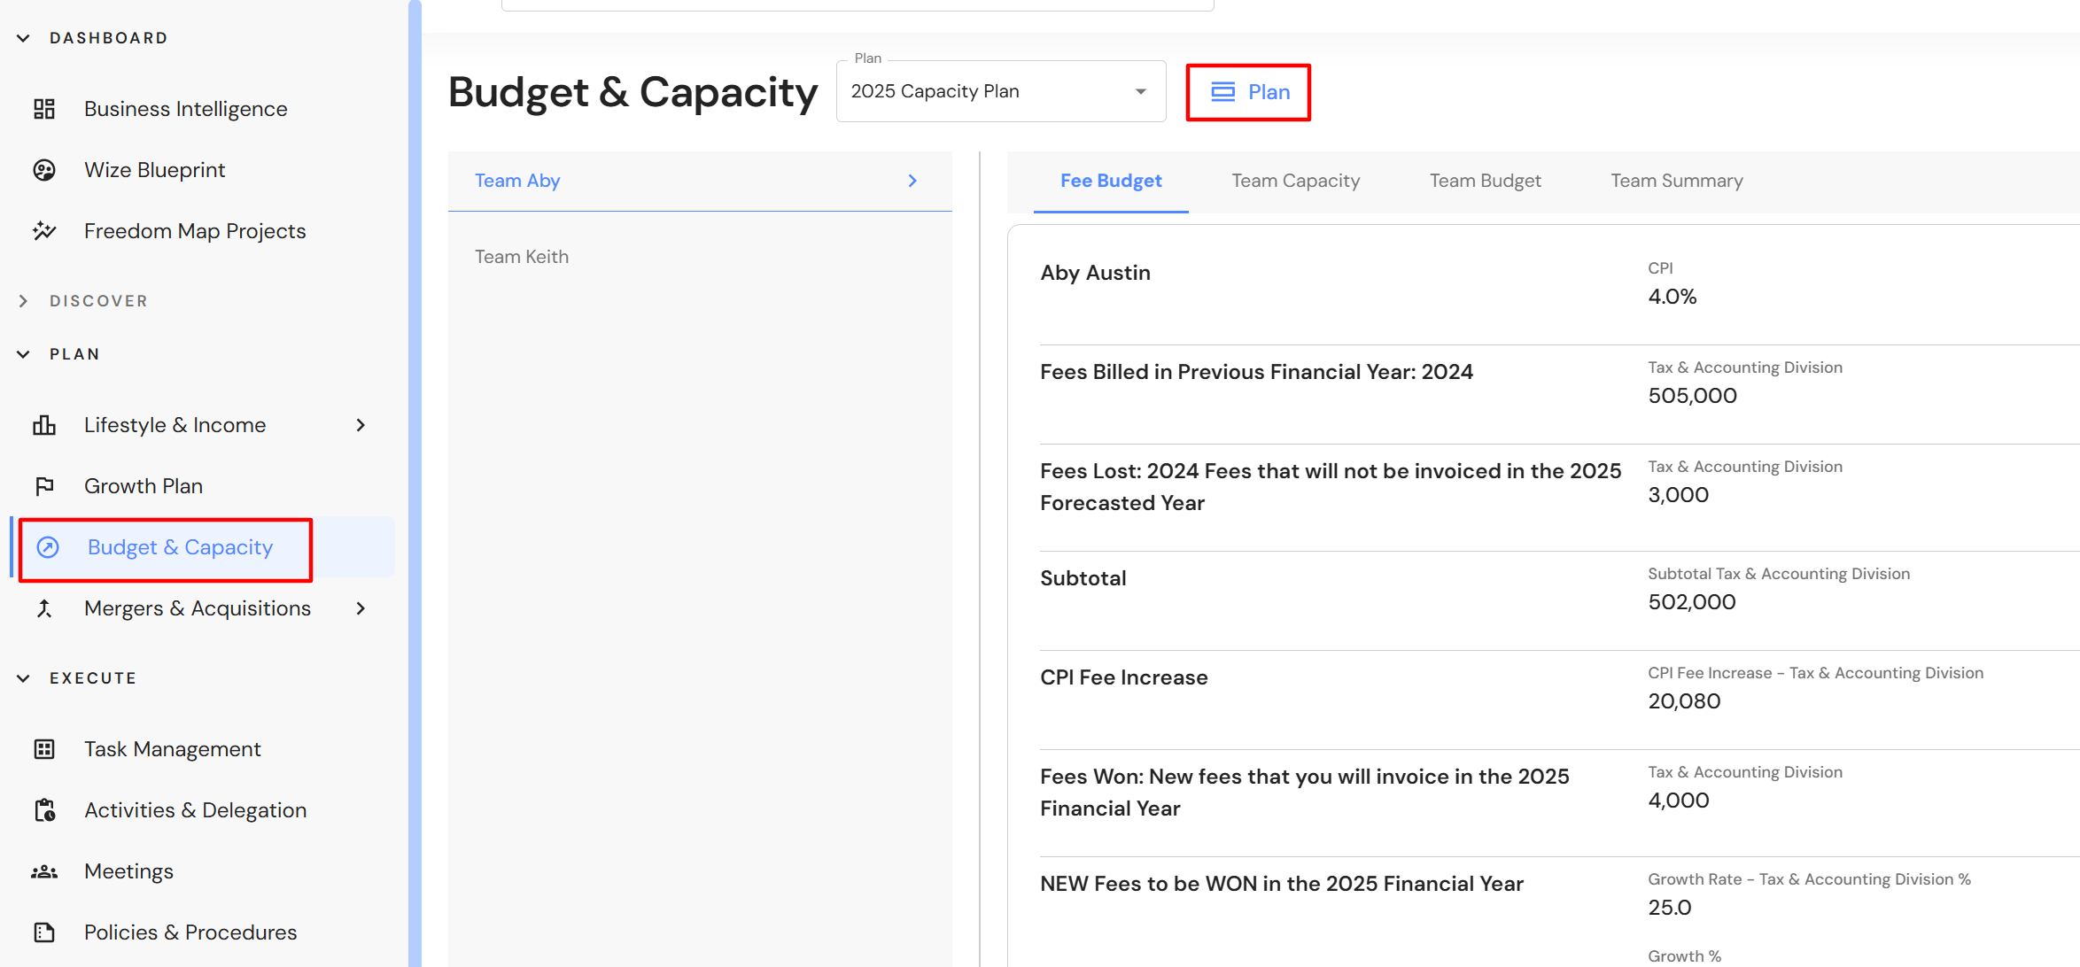Screen dimensions: 2080x967
Task: Click the Growth Plan flag icon
Action: click(44, 486)
